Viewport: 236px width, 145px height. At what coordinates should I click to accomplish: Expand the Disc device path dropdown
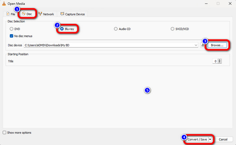[x=196, y=45]
